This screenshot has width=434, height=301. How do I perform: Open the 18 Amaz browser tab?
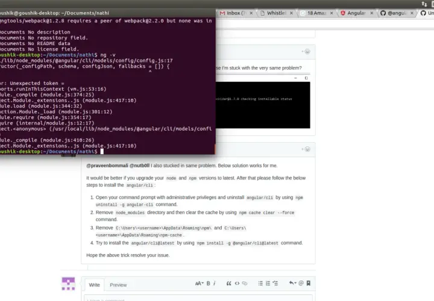(316, 13)
